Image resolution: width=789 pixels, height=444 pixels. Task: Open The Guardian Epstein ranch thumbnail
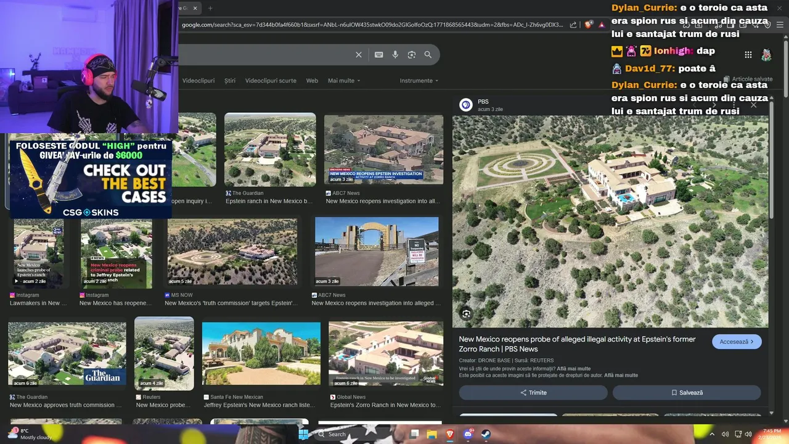(x=270, y=150)
